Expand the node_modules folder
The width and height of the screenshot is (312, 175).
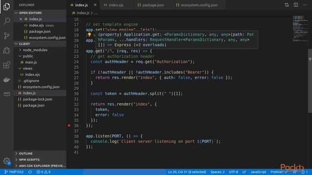coord(40,50)
